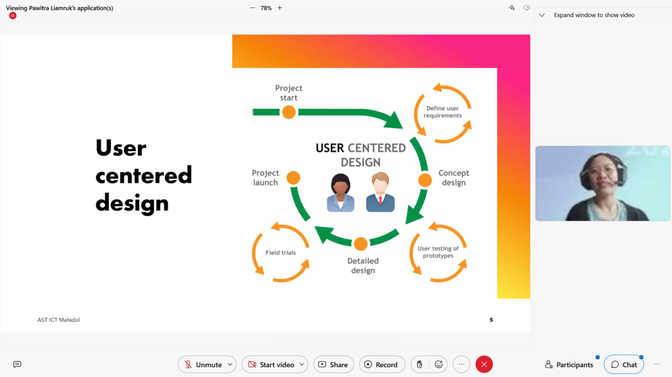Click the Share content button
This screenshot has width=672, height=377.
pos(333,365)
